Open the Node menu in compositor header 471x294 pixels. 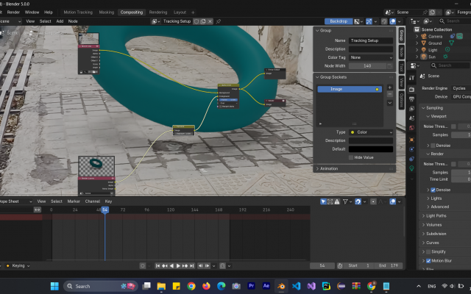[73, 21]
